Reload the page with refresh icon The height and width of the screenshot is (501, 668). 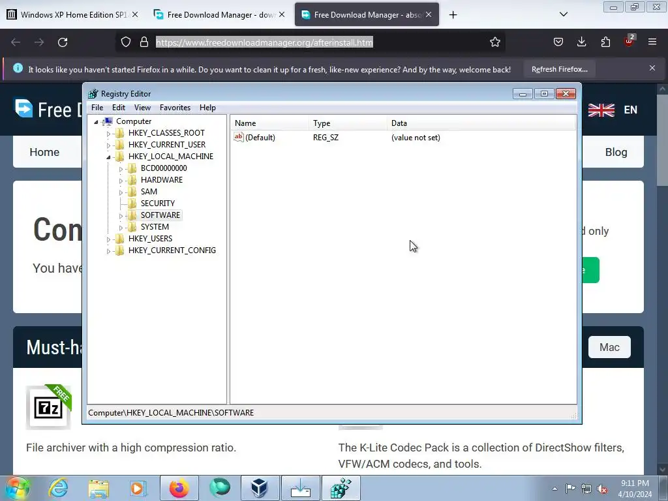tap(63, 42)
